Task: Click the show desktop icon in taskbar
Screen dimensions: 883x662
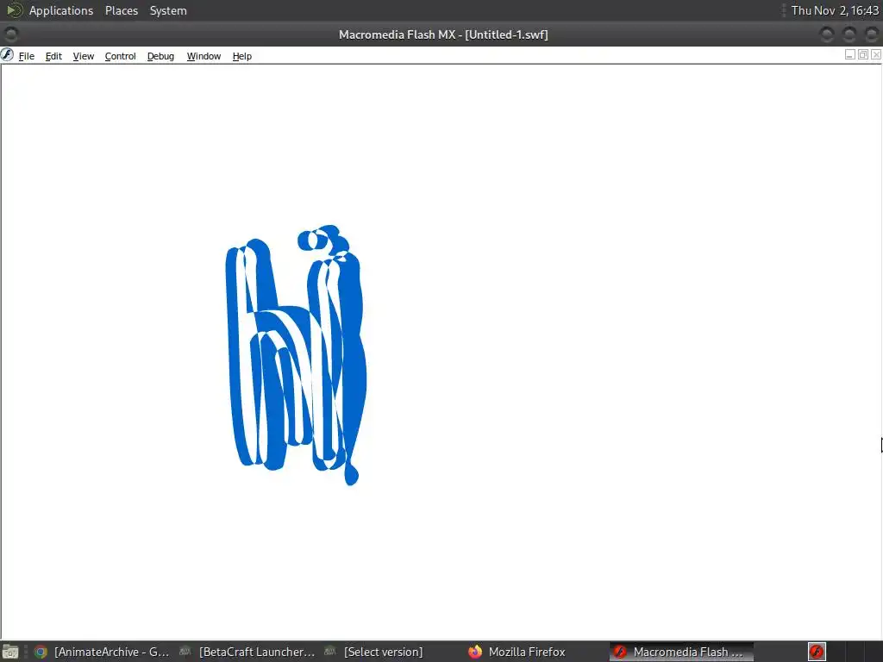Action: [10, 652]
